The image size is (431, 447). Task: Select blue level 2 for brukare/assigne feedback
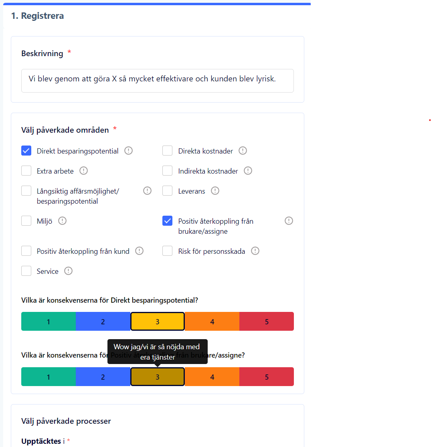coord(103,377)
